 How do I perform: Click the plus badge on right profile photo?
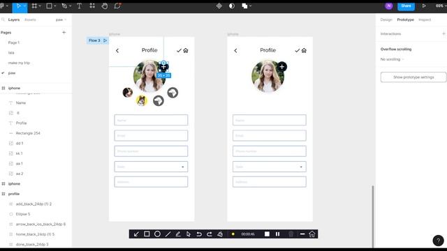(x=281, y=67)
